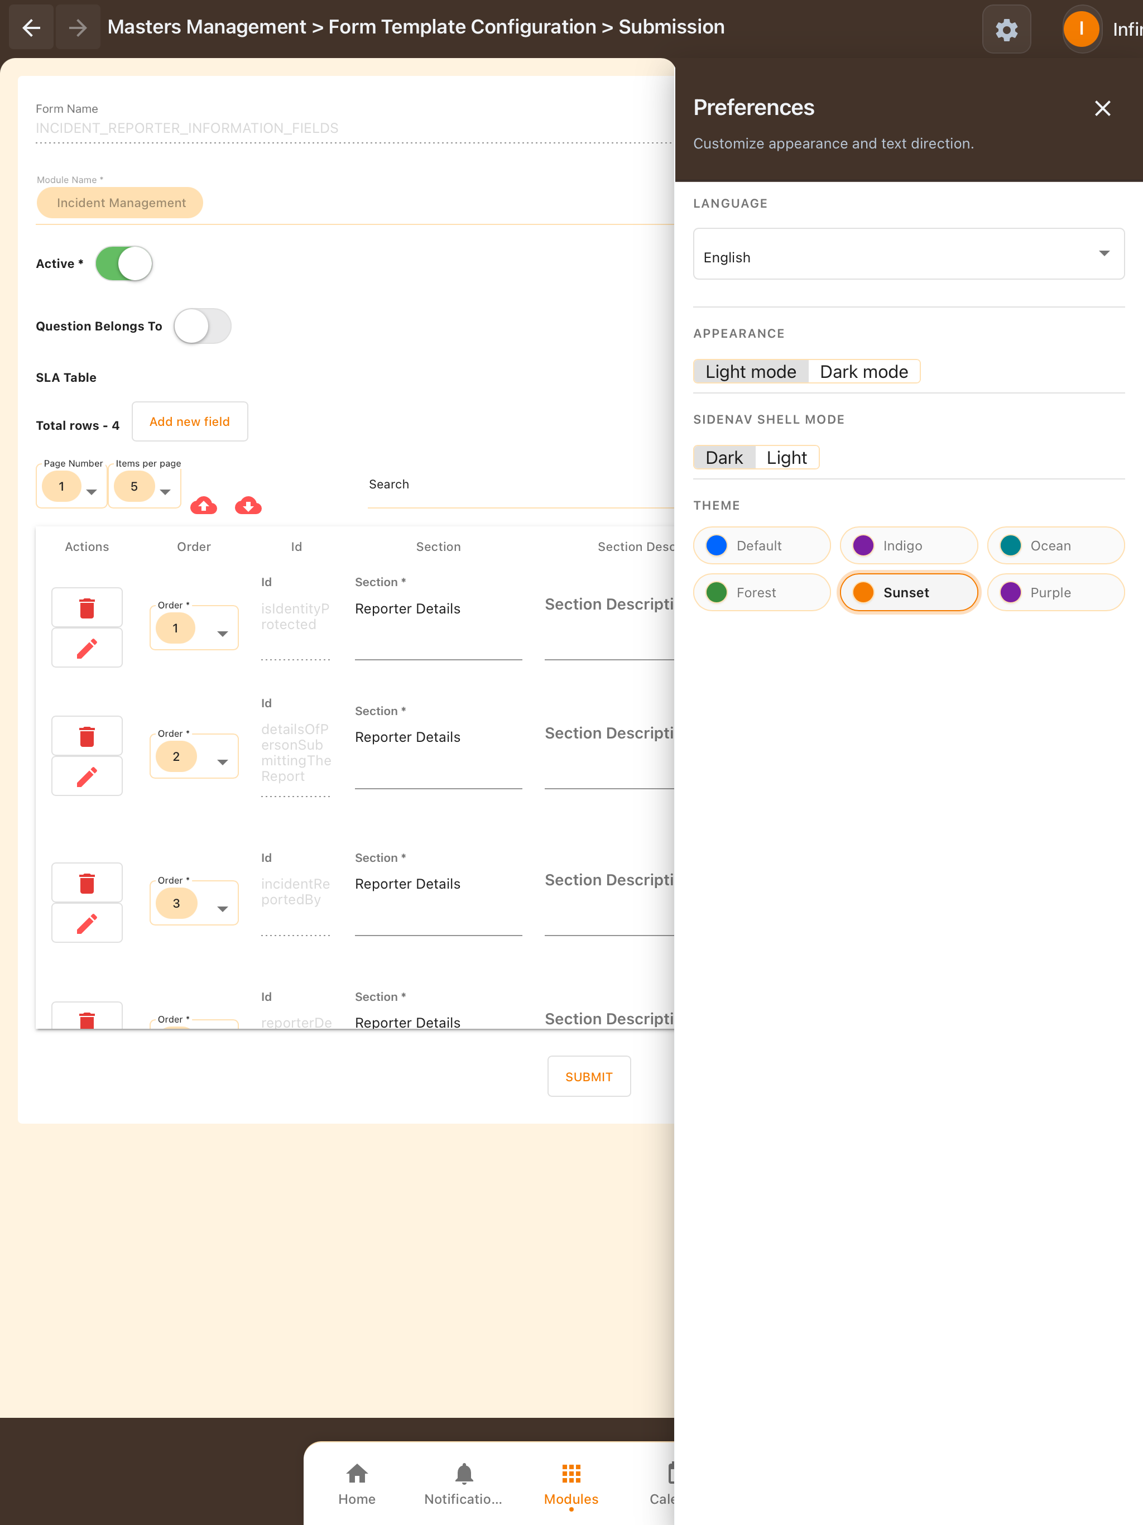Toggle the Active switch
The image size is (1143, 1525).
coord(124,263)
